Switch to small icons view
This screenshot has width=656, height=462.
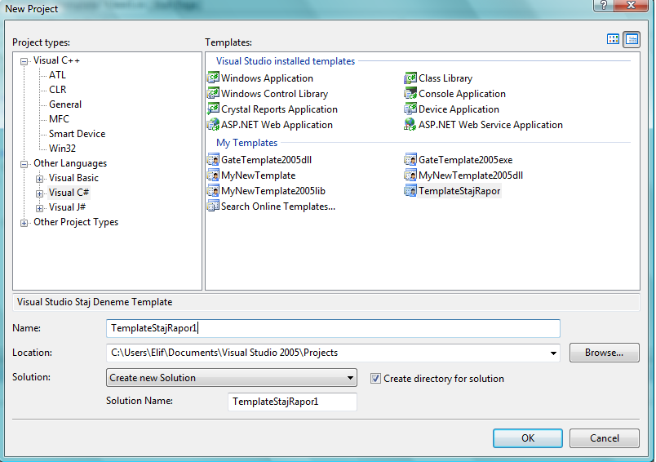[632, 39]
